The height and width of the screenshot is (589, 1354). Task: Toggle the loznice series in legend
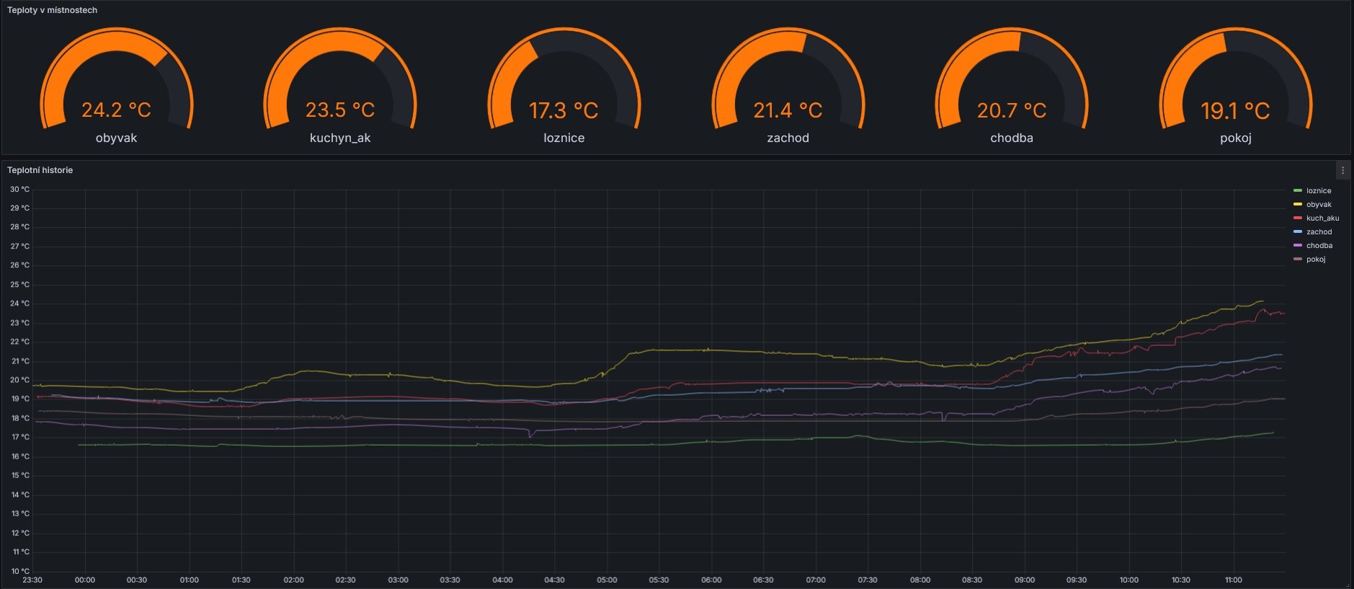click(x=1318, y=191)
